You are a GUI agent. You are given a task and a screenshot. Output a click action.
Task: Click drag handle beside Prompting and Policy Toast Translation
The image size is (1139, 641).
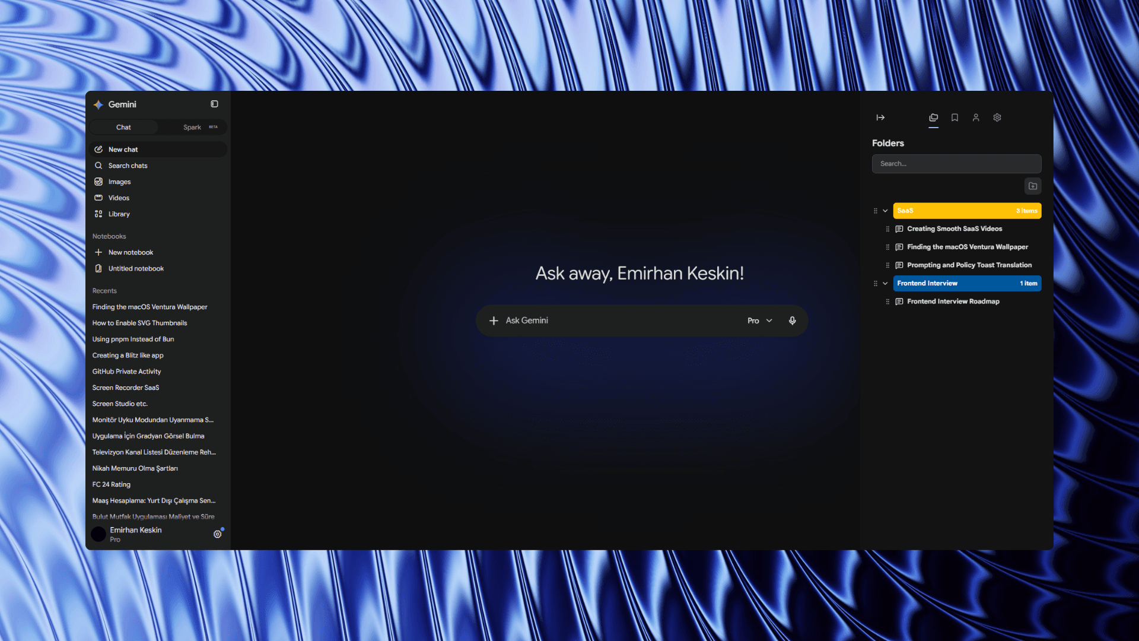point(887,265)
